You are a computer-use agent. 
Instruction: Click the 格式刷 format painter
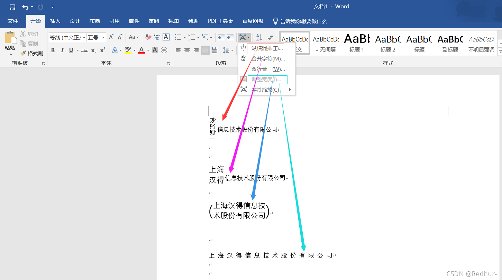click(x=32, y=53)
